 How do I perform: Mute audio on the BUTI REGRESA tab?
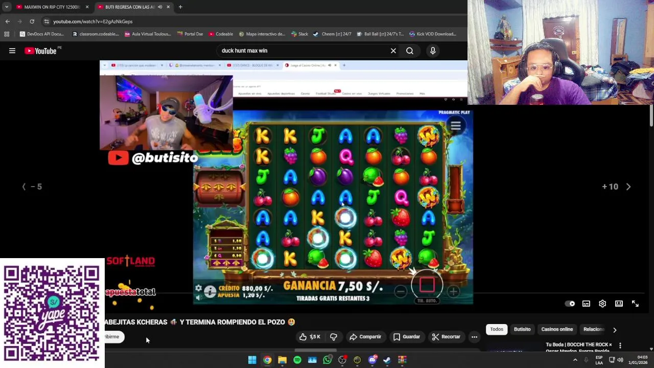160,7
